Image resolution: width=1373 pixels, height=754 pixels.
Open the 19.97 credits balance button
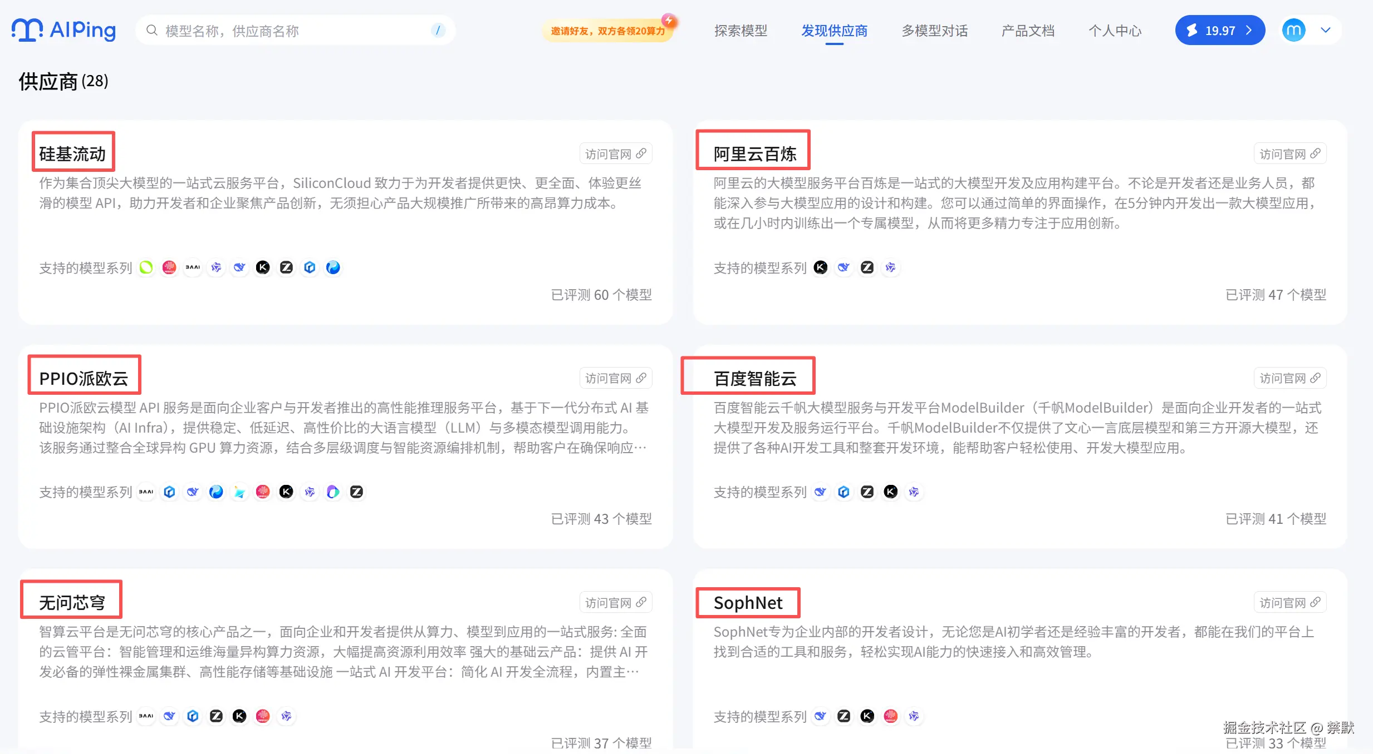[1219, 30]
